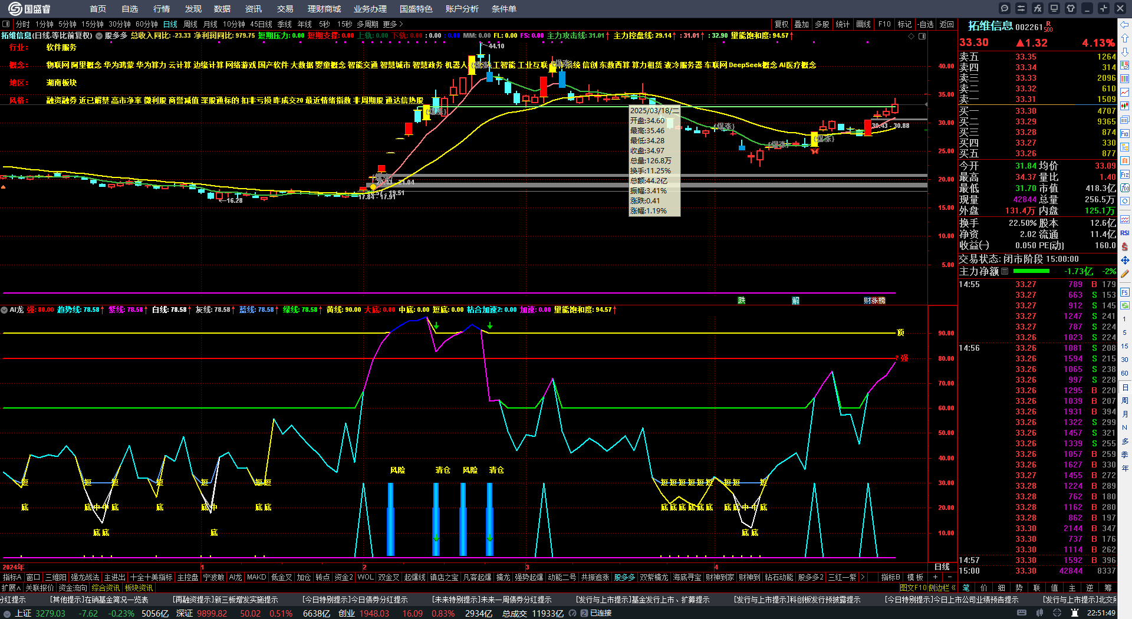Select 资金流向 tab
The height and width of the screenshot is (619, 1132).
point(73,588)
